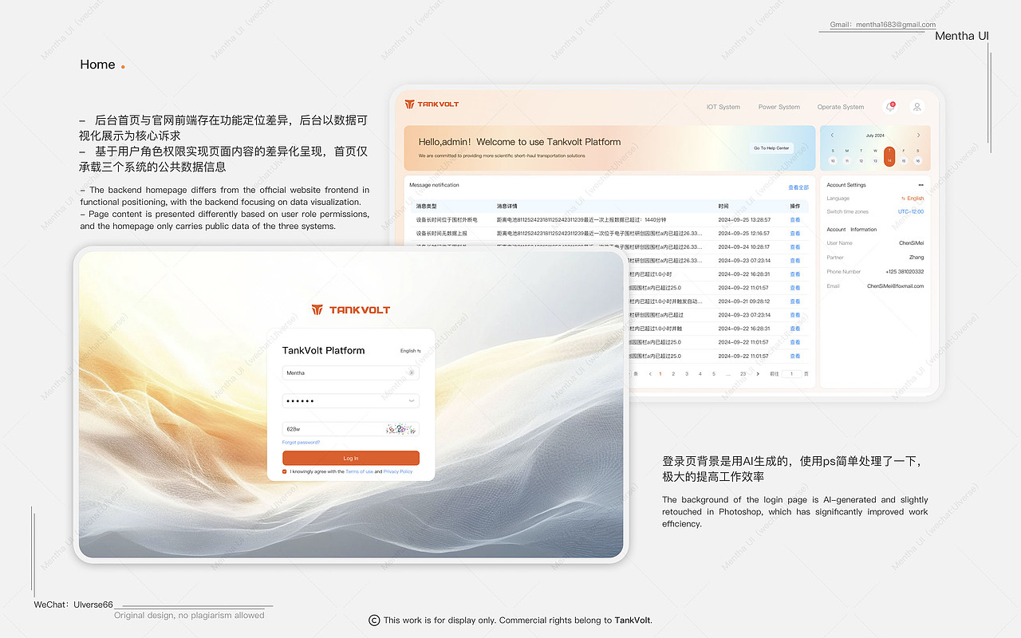Select day 13 in the calendar

pyautogui.click(x=876, y=160)
